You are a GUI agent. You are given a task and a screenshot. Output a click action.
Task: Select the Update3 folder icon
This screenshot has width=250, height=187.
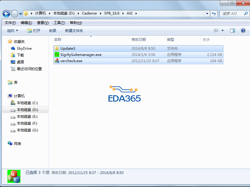[x=57, y=48]
